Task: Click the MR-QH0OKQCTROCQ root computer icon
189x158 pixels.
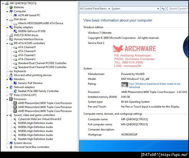Action: coord(7,3)
